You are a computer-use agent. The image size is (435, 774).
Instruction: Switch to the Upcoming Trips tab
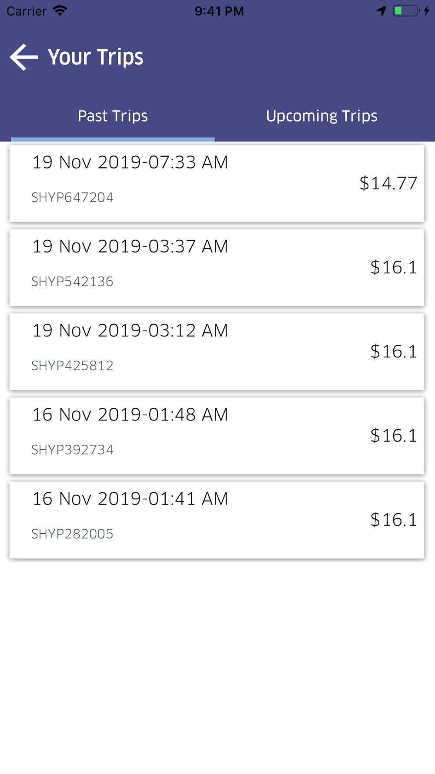point(322,116)
